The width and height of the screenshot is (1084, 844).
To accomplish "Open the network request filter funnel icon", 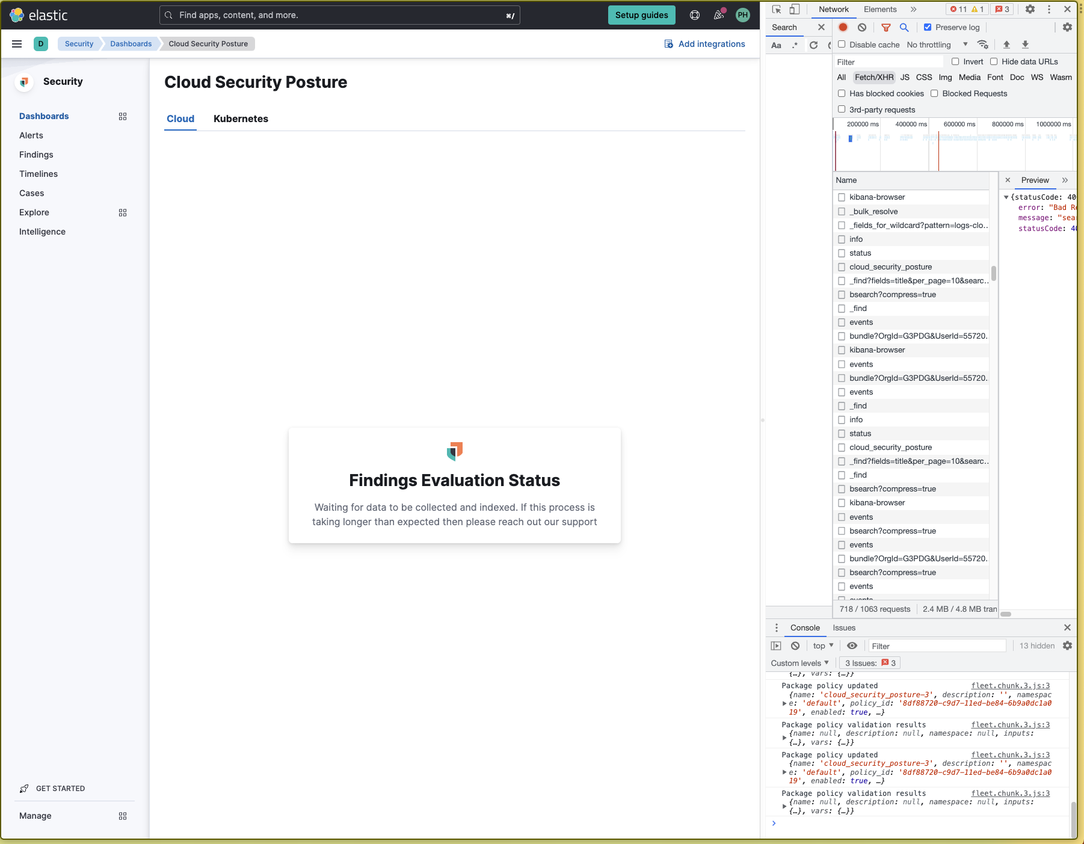I will click(885, 27).
